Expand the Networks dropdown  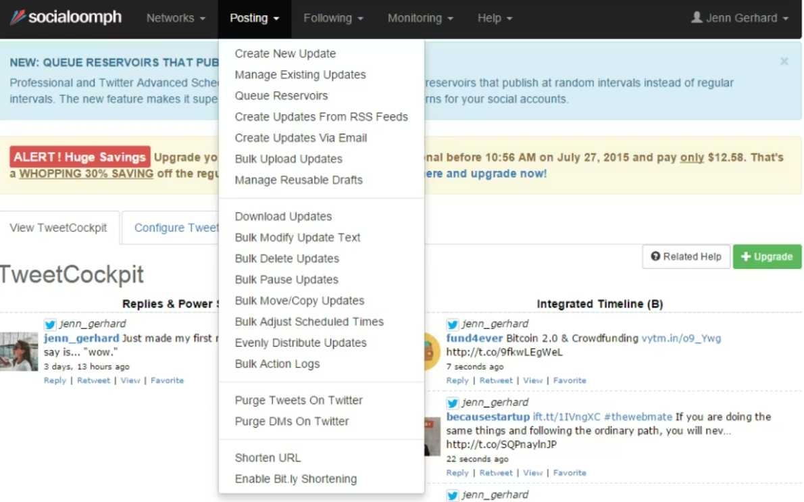click(x=176, y=18)
